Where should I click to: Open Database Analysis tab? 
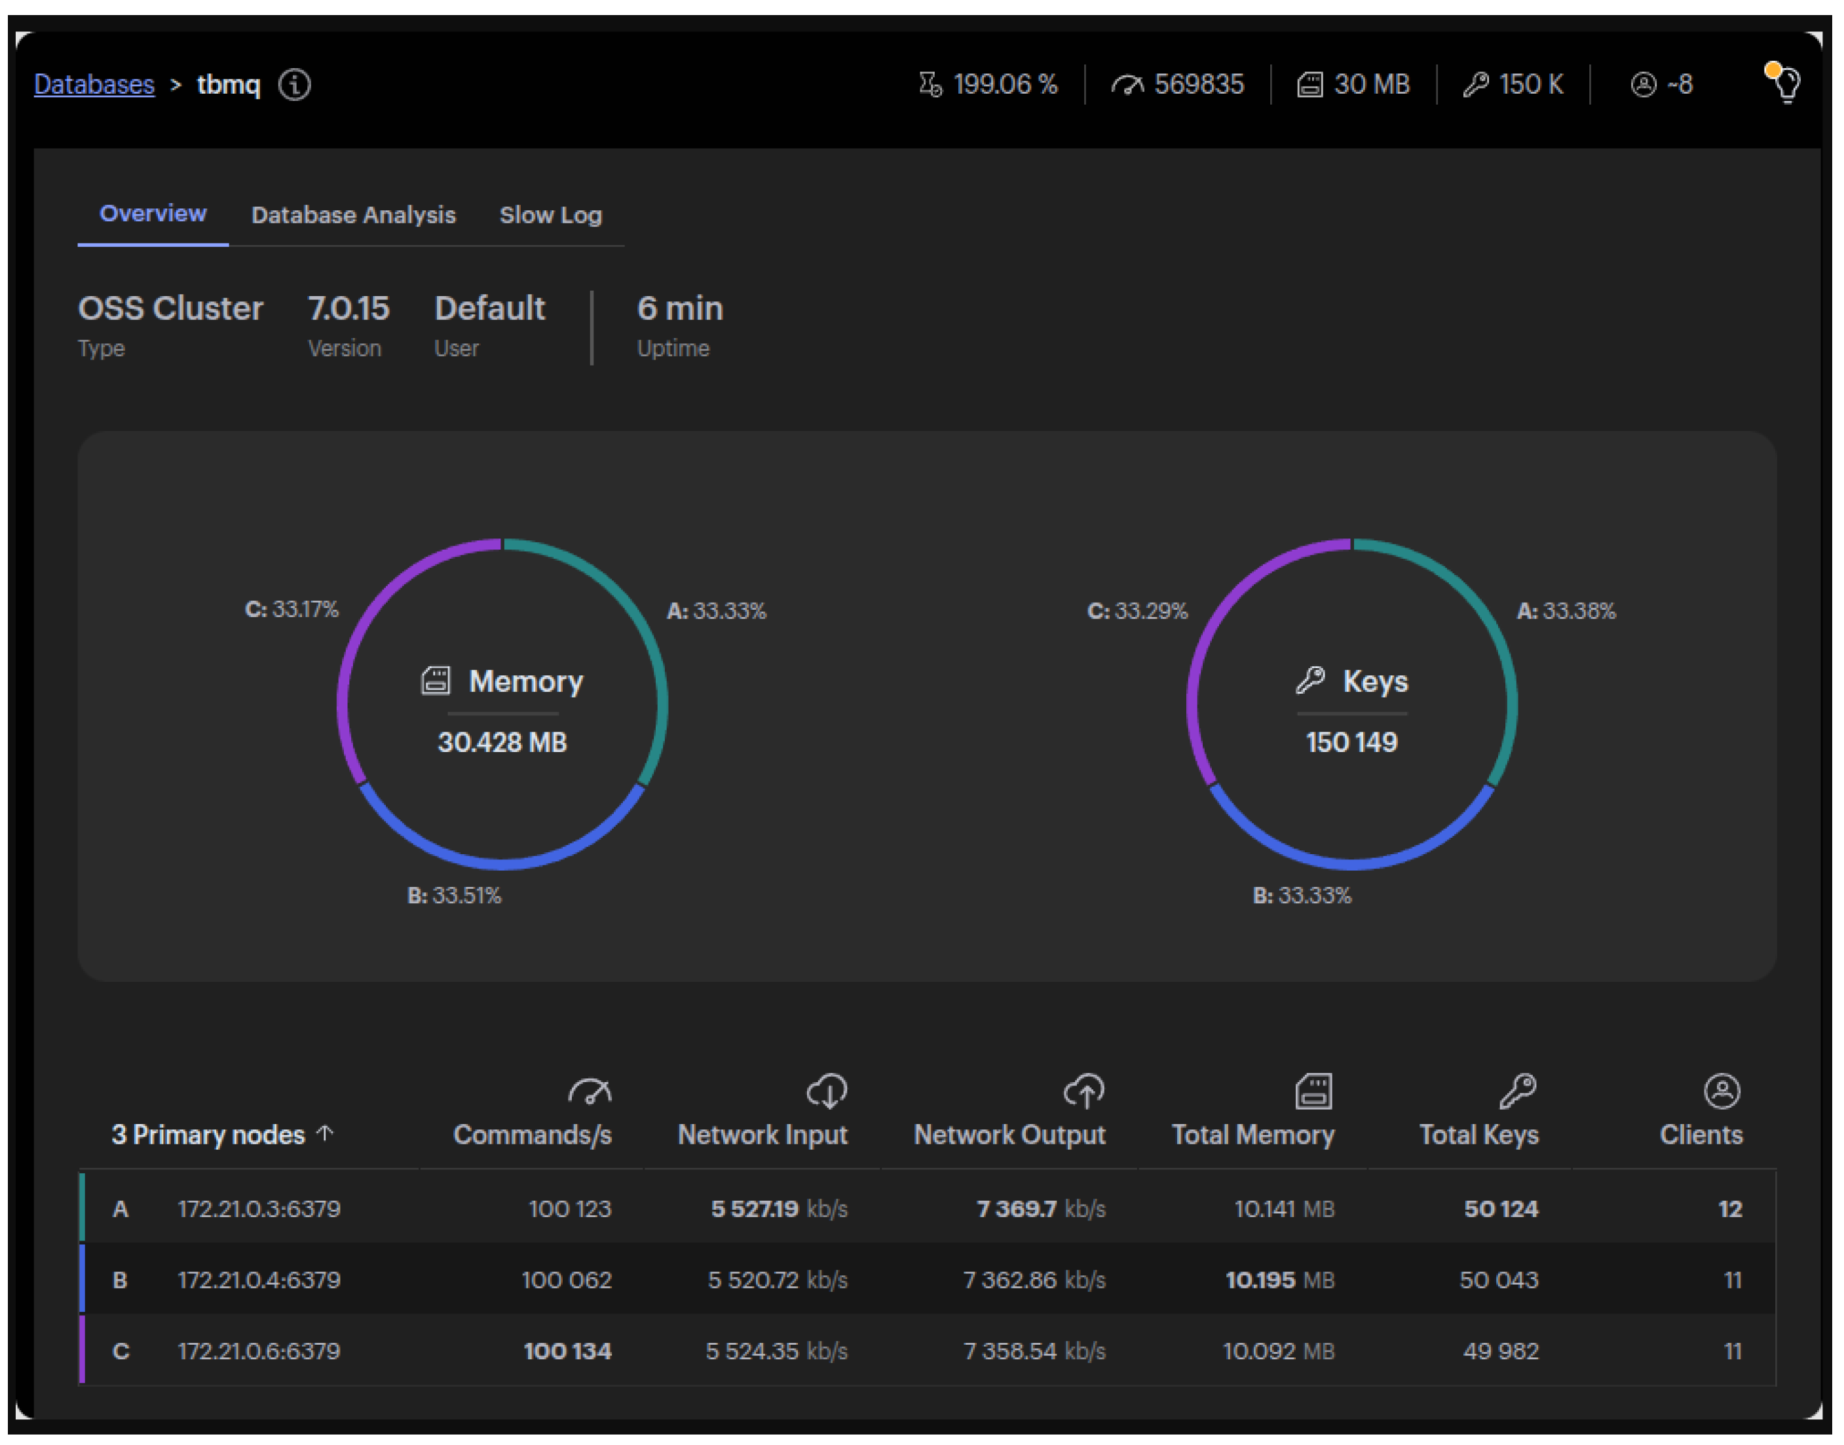pos(352,215)
